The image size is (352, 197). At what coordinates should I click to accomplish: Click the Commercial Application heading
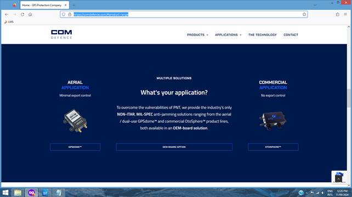click(273, 85)
